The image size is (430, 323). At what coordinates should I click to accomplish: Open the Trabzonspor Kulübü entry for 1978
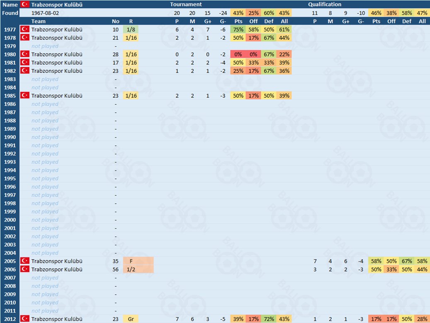point(57,38)
